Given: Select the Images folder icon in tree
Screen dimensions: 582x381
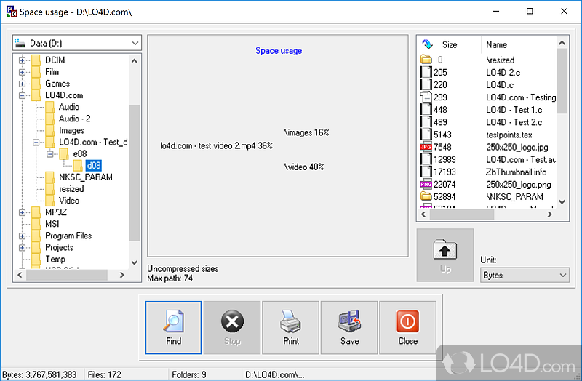Looking at the screenshot, I should (49, 130).
